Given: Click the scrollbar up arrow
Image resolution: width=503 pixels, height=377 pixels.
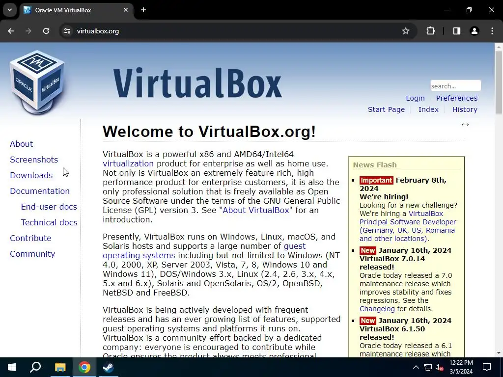Looking at the screenshot, I should (498, 47).
